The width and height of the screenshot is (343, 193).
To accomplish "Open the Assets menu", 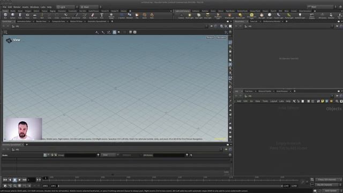I will [25, 7].
